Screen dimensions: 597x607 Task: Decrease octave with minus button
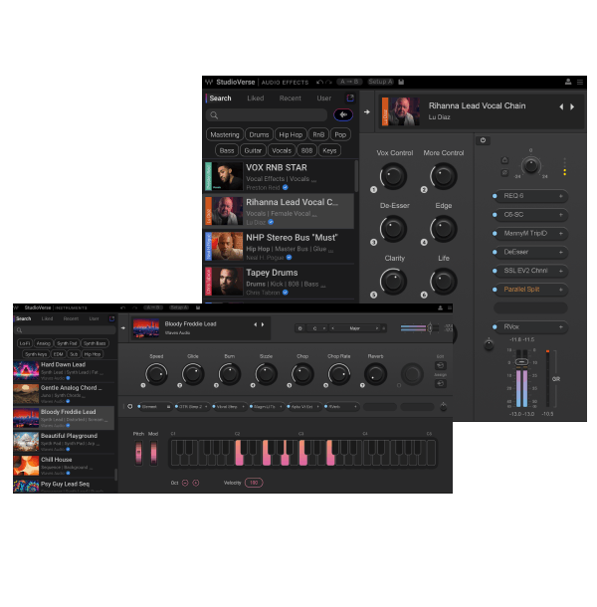point(185,483)
